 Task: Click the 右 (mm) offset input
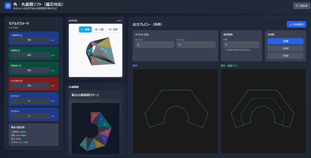[x=155, y=45]
